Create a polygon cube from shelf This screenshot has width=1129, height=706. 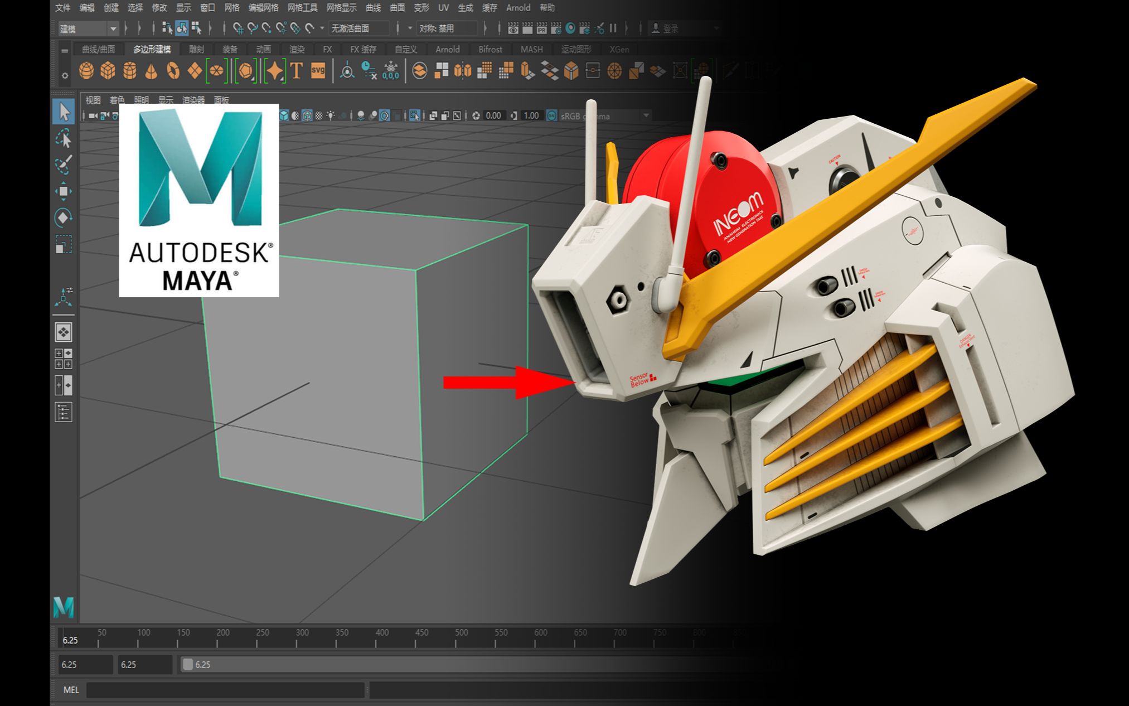[108, 71]
